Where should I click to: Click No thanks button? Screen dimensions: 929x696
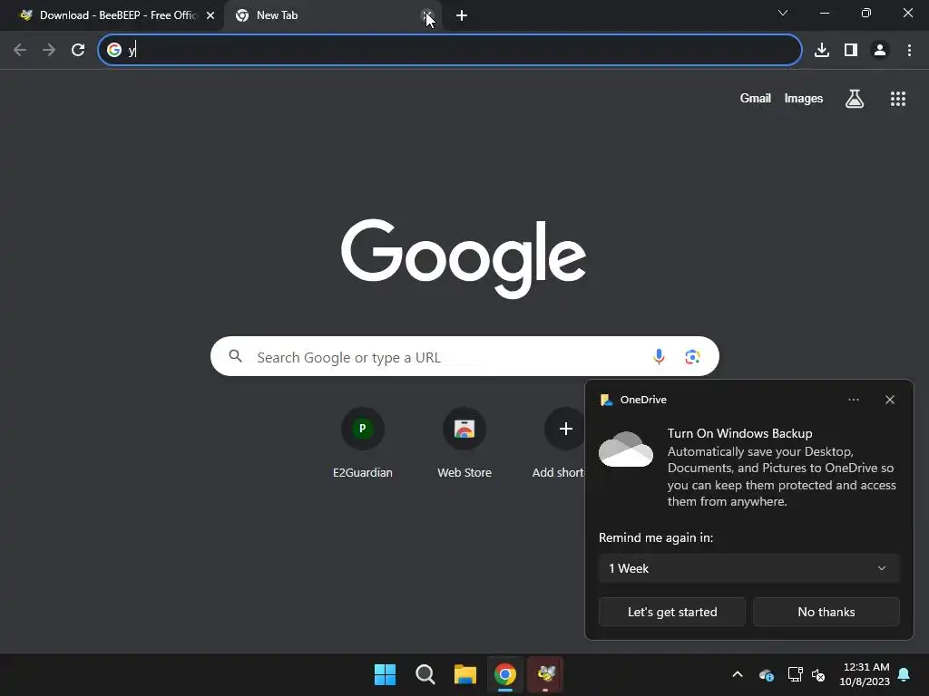click(826, 612)
